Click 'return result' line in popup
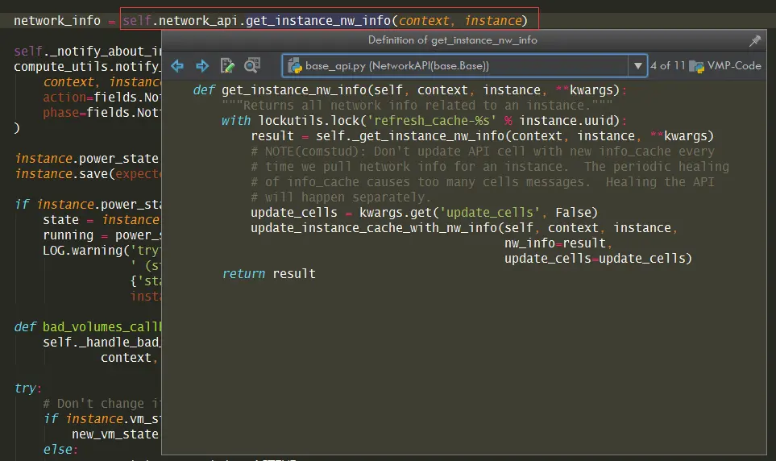The width and height of the screenshot is (776, 461). pyautogui.click(x=268, y=274)
